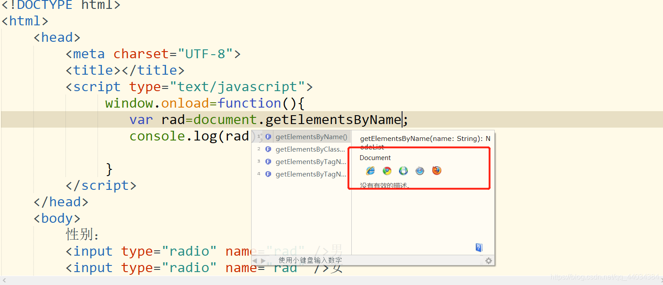
Task: Click the 性别: text line
Action: point(82,234)
